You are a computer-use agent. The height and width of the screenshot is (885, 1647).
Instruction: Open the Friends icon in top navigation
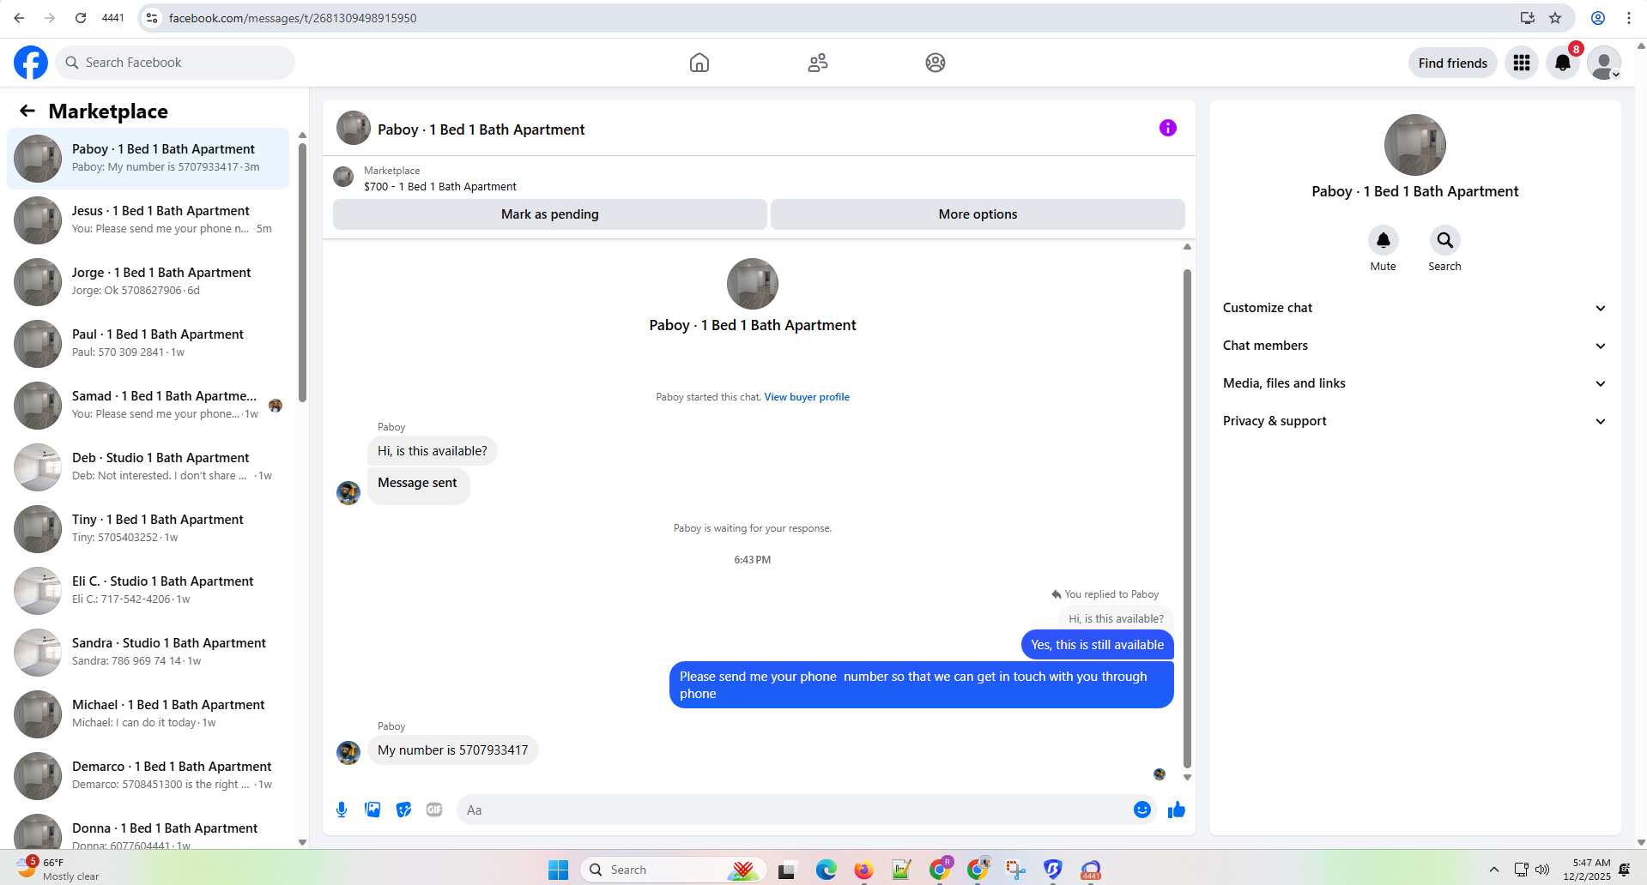818,63
